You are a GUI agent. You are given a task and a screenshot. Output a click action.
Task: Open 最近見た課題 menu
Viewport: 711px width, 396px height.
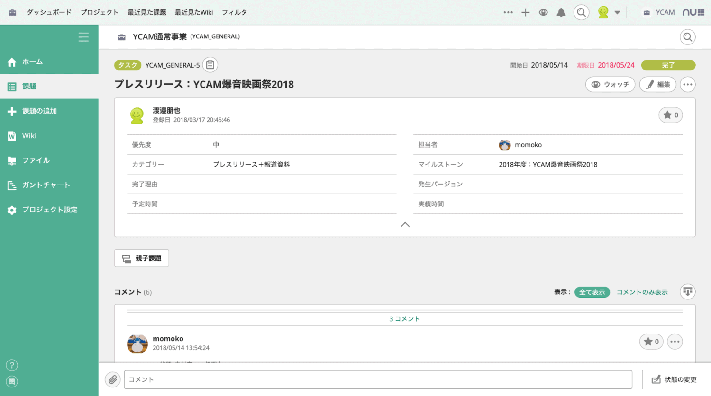147,12
